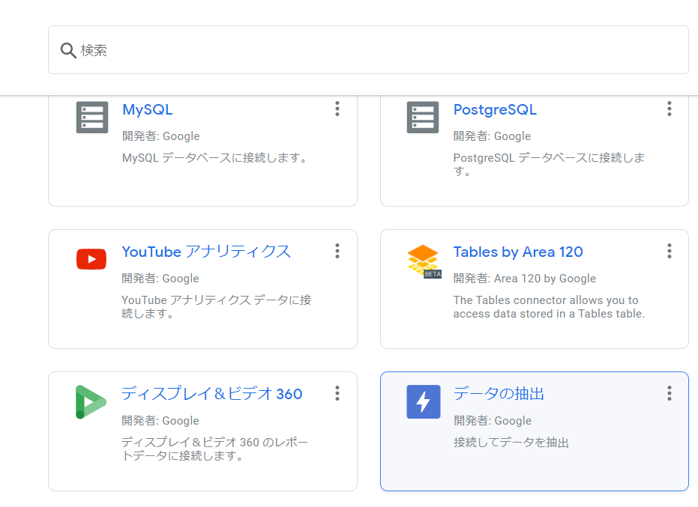This screenshot has width=698, height=507.
Task: Click the Tables by Area 120 BETA icon
Action: [x=424, y=261]
